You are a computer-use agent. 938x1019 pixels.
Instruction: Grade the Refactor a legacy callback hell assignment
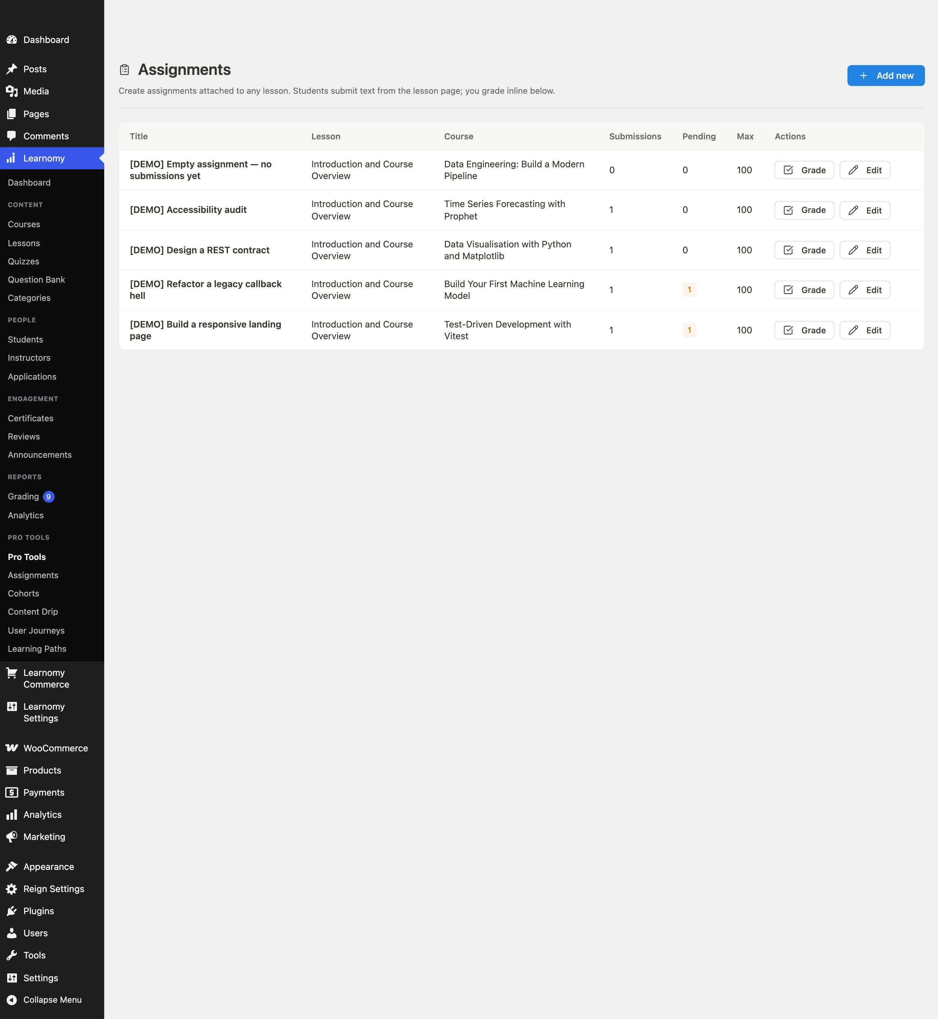pyautogui.click(x=804, y=290)
